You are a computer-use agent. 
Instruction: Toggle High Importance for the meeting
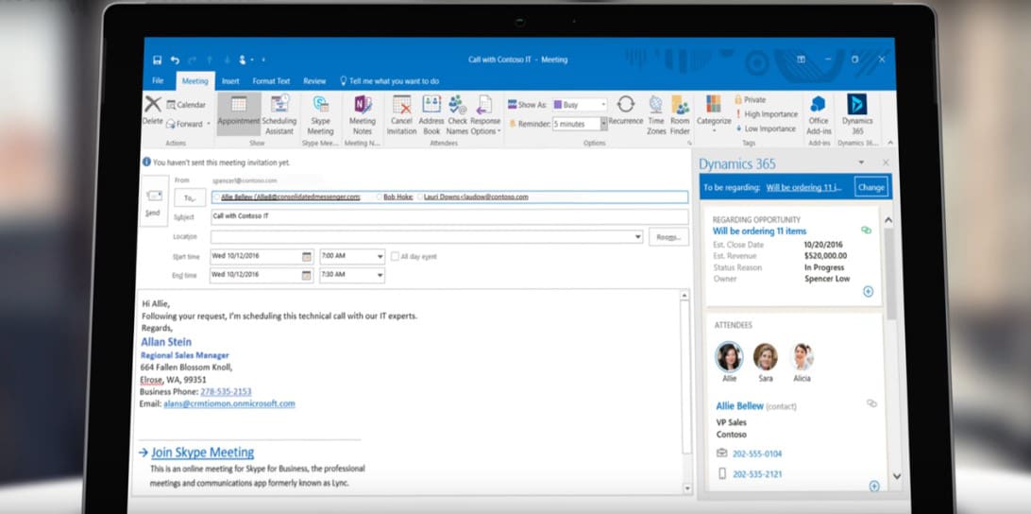(766, 114)
